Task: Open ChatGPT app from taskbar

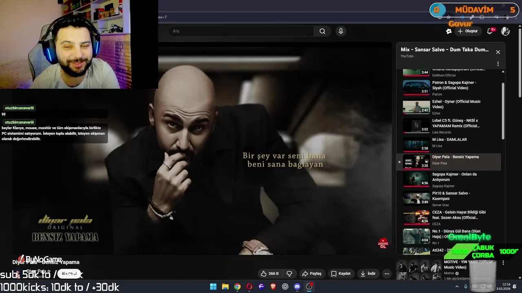Action: click(285, 286)
